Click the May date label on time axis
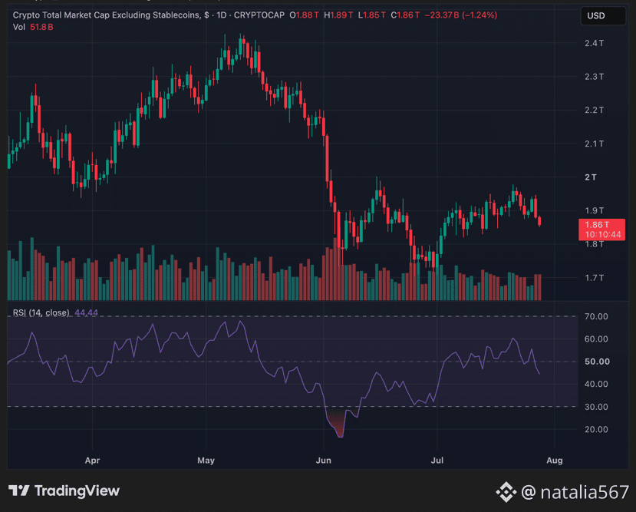This screenshot has height=512, width=636. pos(206,461)
